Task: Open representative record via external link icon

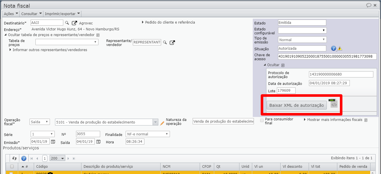Action: 172,43
